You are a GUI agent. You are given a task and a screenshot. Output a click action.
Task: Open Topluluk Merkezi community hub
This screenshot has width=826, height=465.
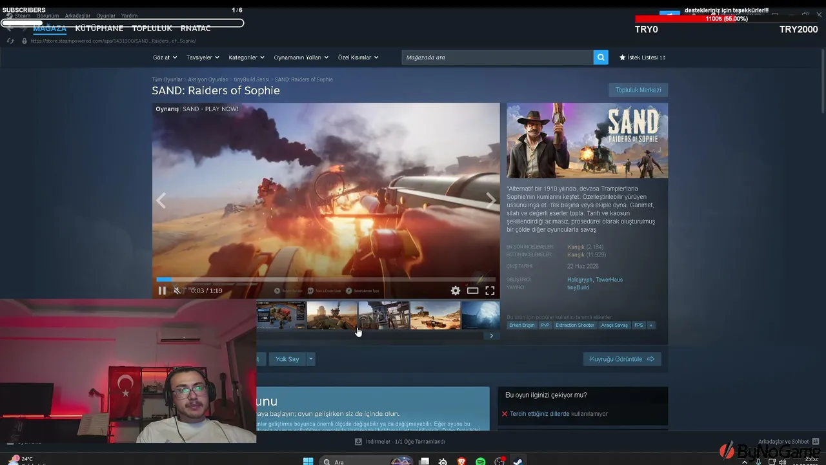638,90
